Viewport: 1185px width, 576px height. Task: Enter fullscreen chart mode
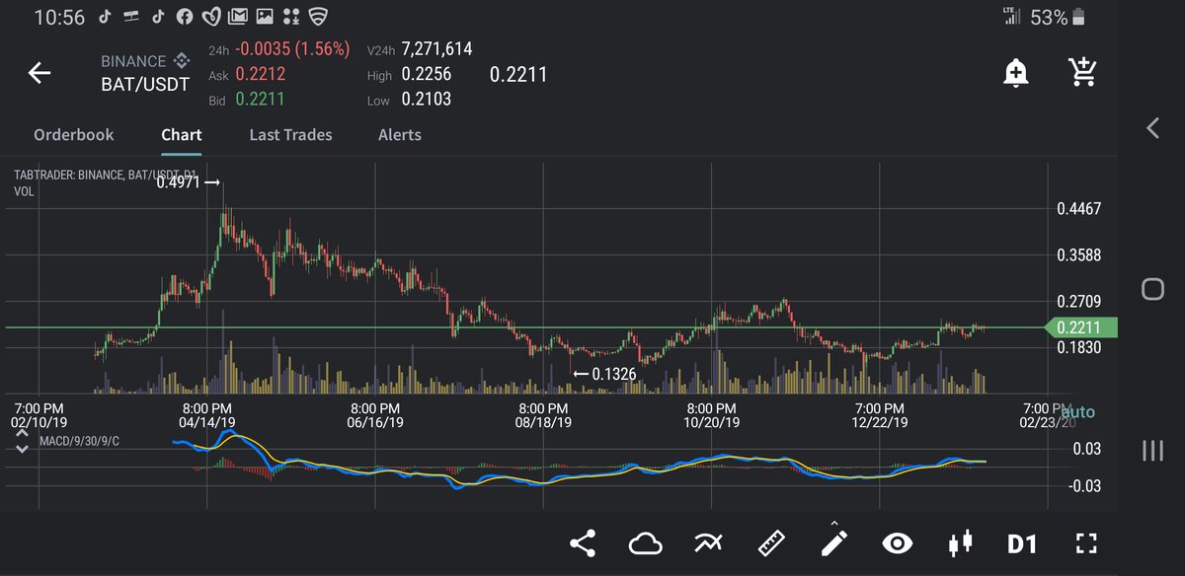point(1086,543)
